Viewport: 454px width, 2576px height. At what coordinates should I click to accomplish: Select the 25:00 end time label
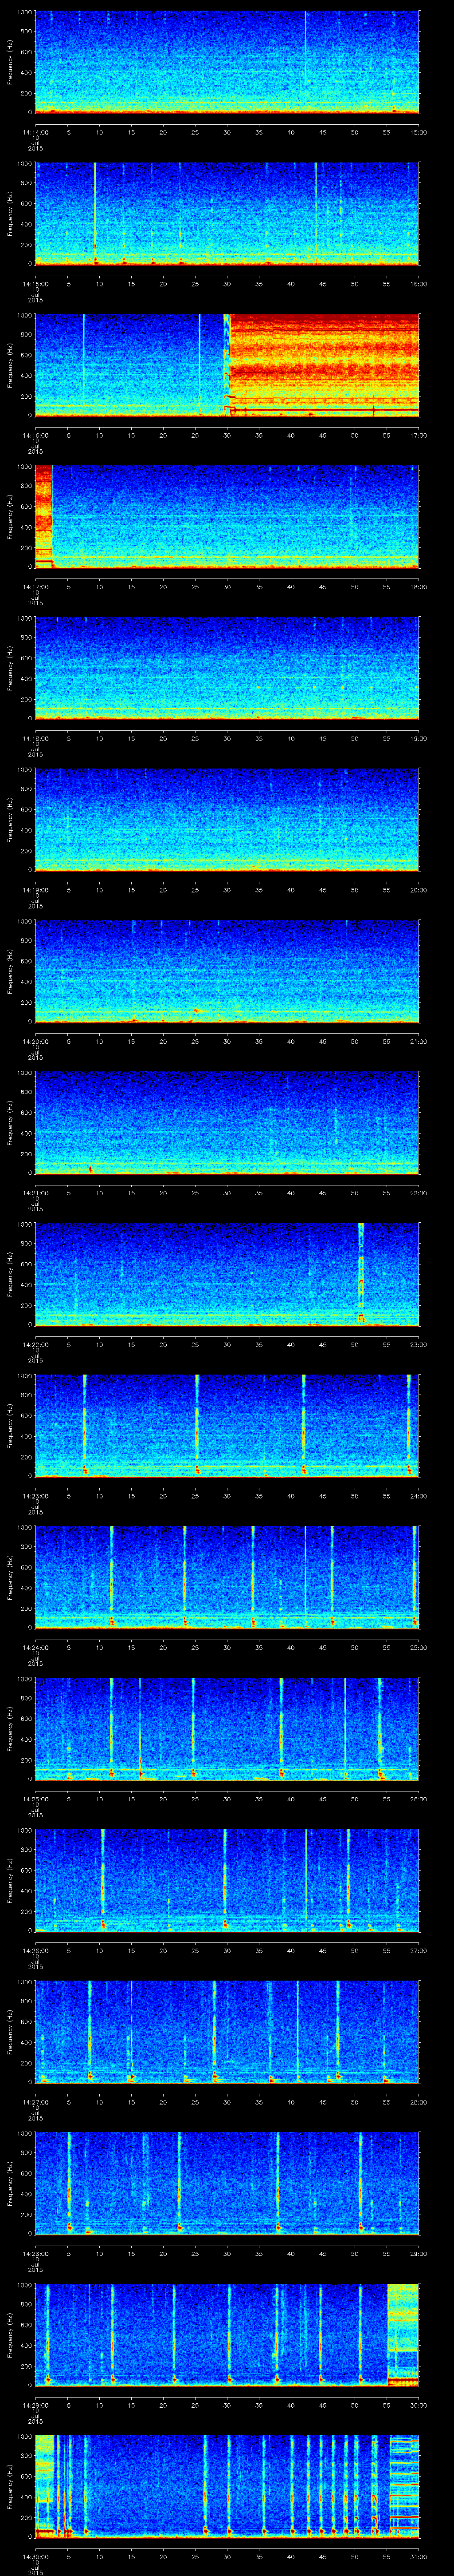click(x=418, y=1648)
